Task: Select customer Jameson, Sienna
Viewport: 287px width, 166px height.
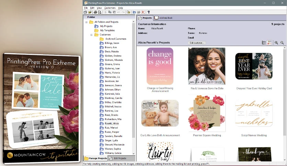Action: (x=113, y=85)
